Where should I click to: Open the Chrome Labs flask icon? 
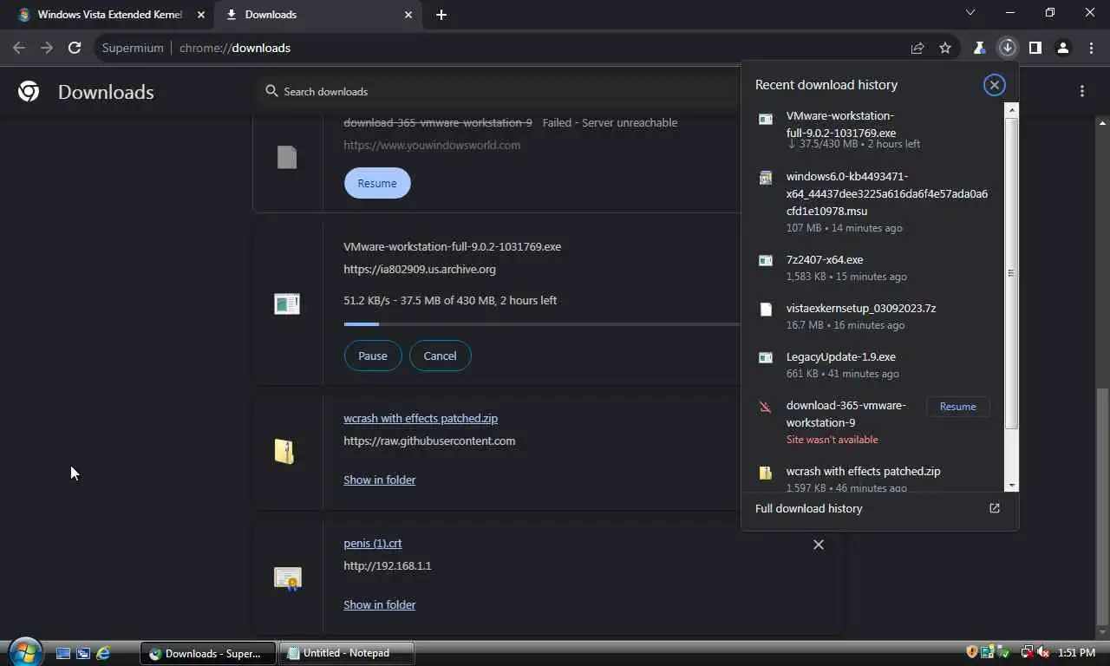point(979,48)
